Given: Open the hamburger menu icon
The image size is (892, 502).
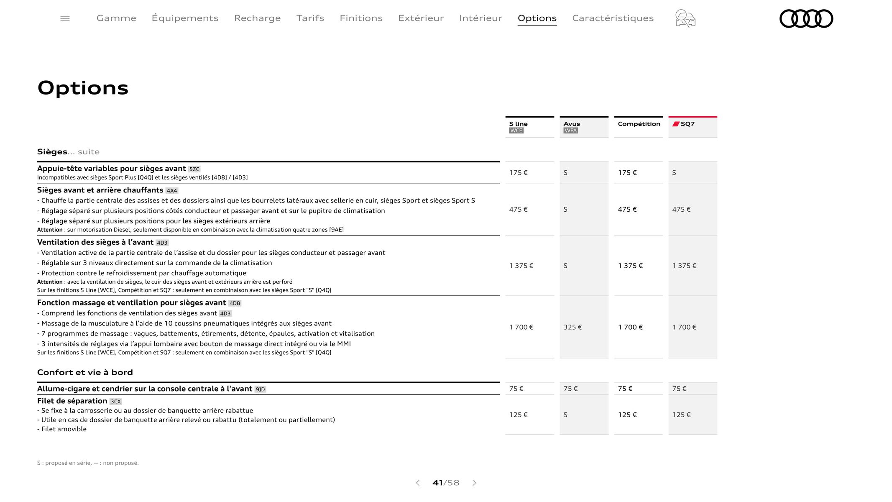Looking at the screenshot, I should coord(65,18).
